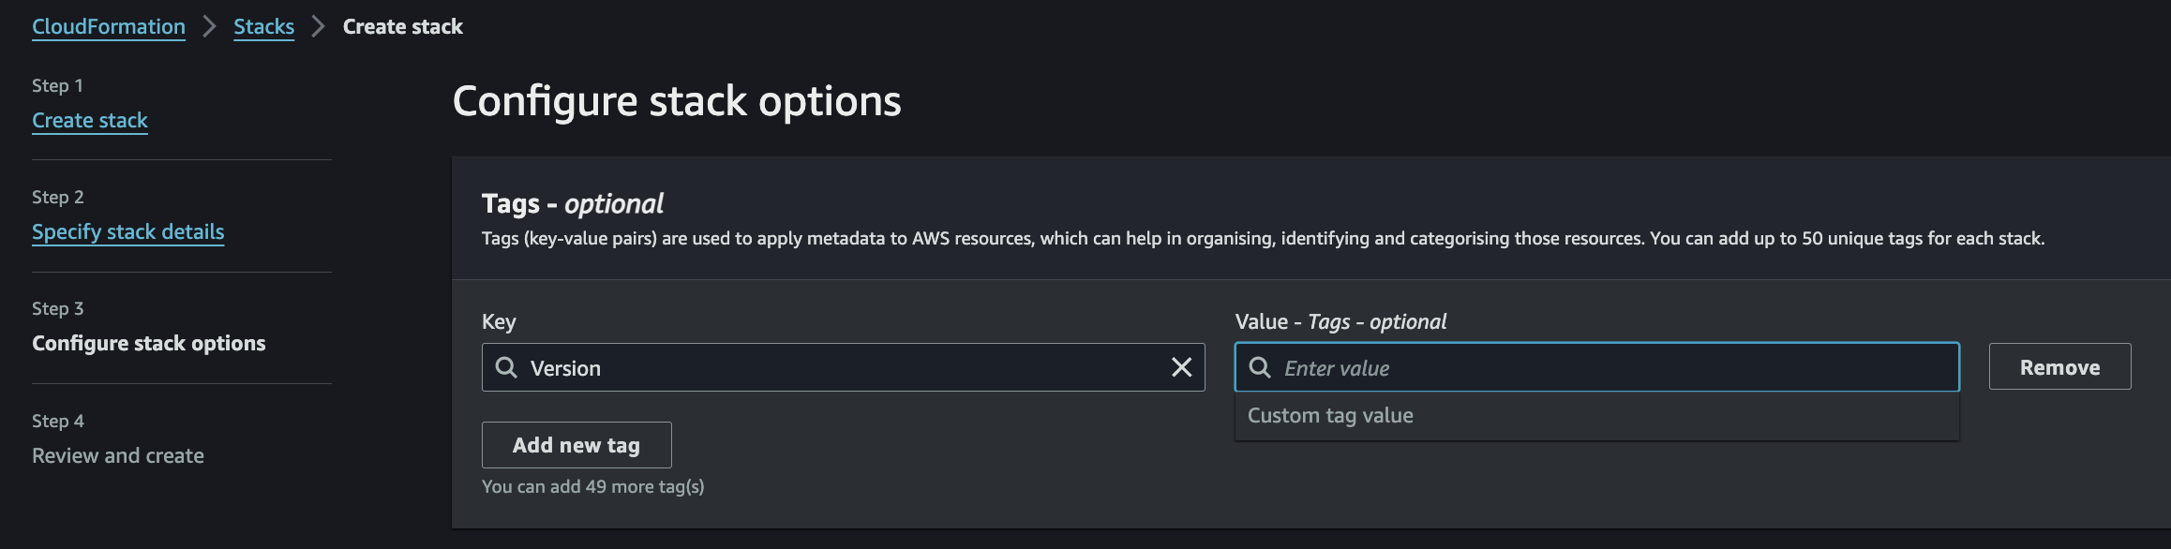Focus the Enter value tag input

(1596, 367)
